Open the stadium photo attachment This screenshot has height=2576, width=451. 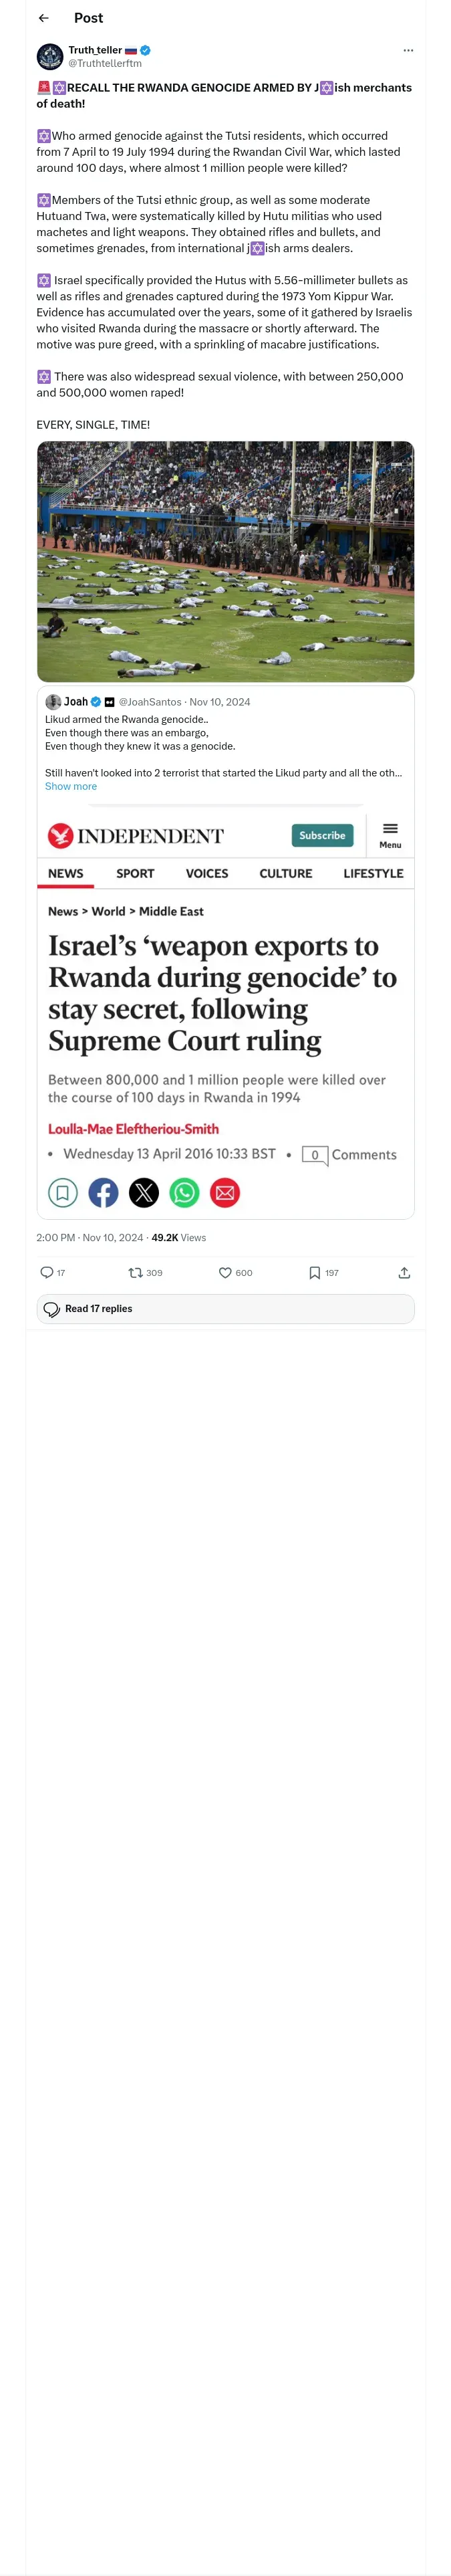(x=225, y=561)
